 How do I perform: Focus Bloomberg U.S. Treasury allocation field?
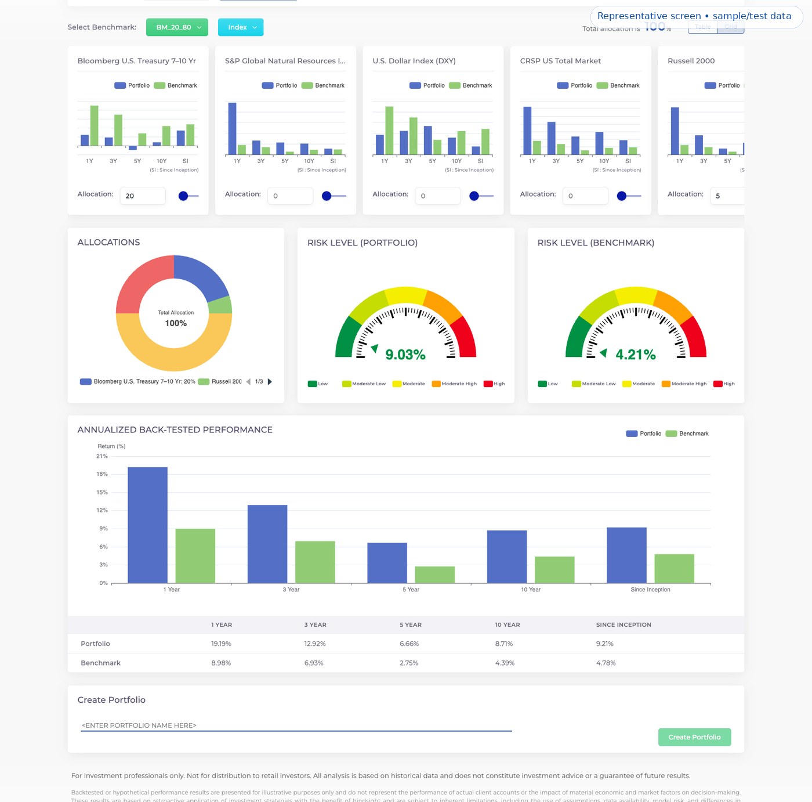pos(143,196)
